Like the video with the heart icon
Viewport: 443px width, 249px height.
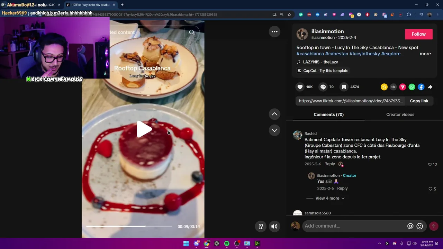300,87
